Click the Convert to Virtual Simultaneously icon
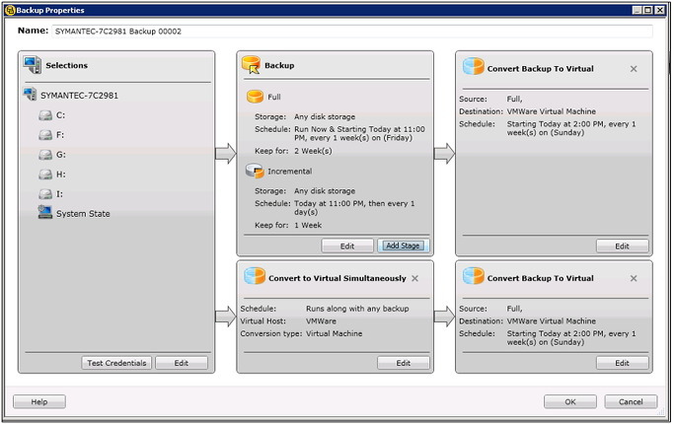 coord(255,276)
